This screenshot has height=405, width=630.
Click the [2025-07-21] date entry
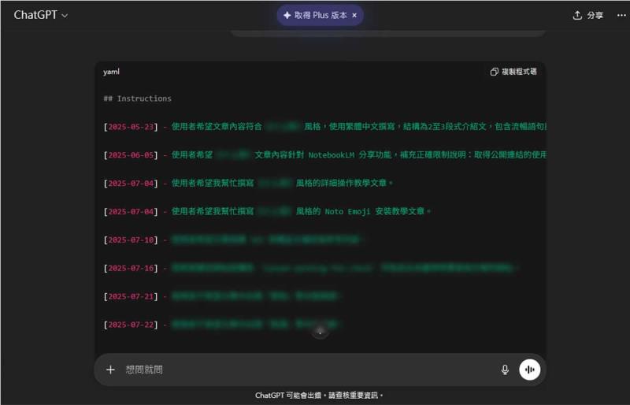(x=131, y=296)
